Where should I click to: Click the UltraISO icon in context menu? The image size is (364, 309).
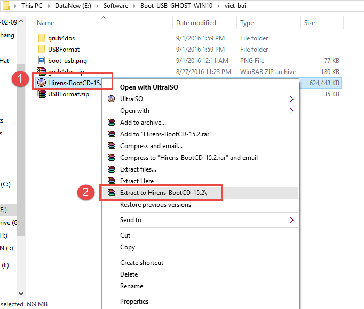tap(111, 99)
